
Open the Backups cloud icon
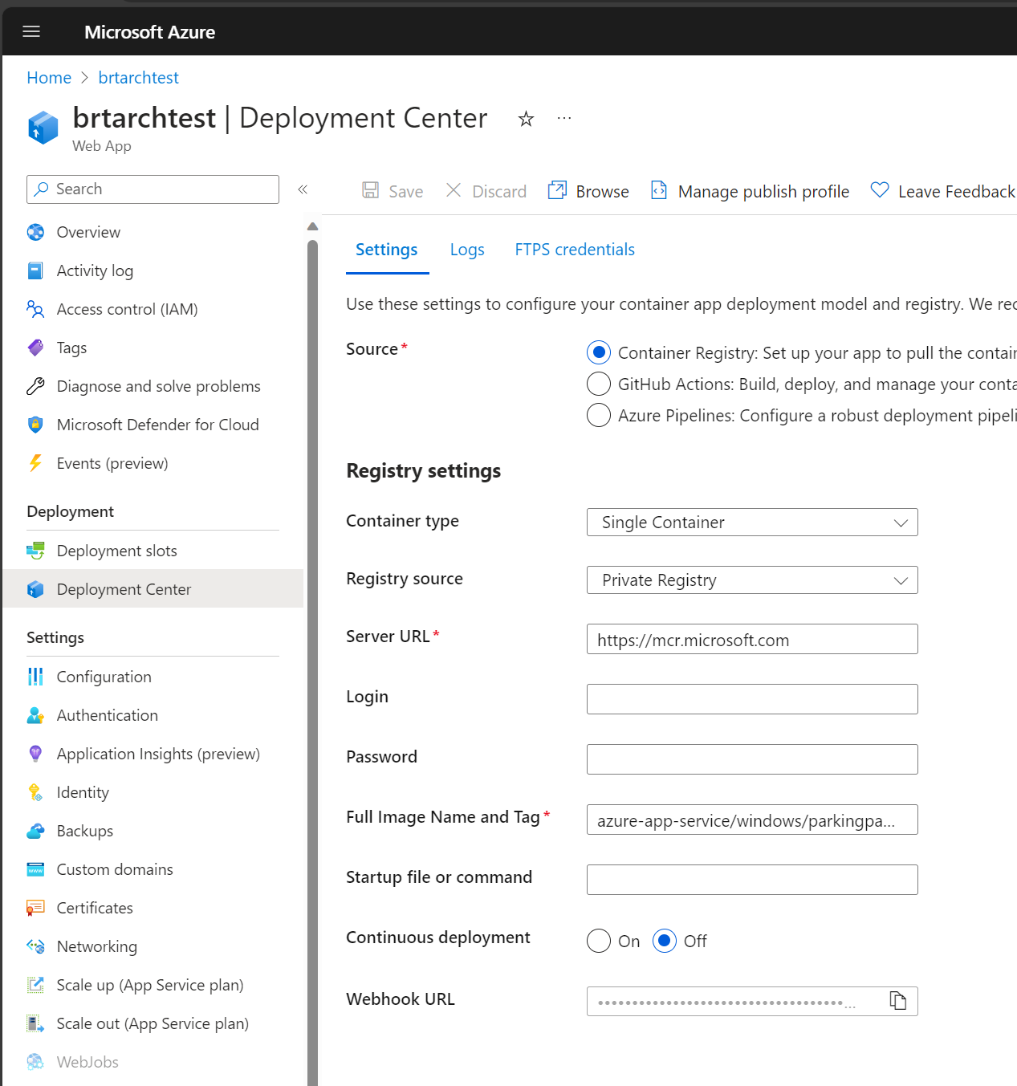(35, 831)
